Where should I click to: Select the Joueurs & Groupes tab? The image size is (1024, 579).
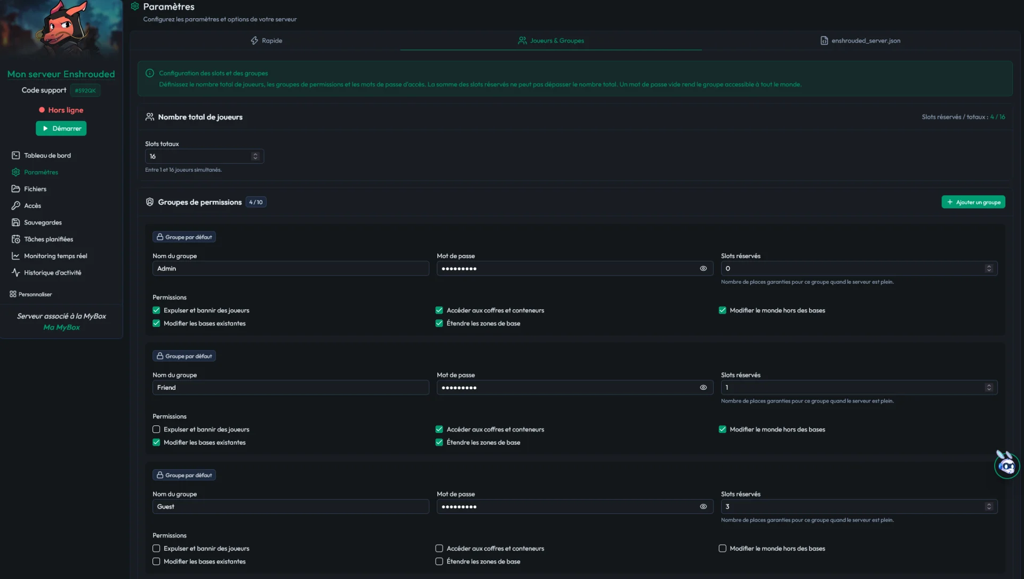[551, 41]
